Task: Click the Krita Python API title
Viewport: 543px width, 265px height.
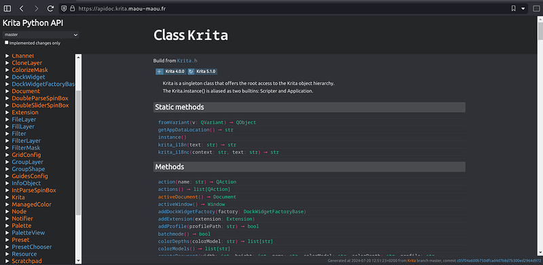Action: pyautogui.click(x=33, y=23)
